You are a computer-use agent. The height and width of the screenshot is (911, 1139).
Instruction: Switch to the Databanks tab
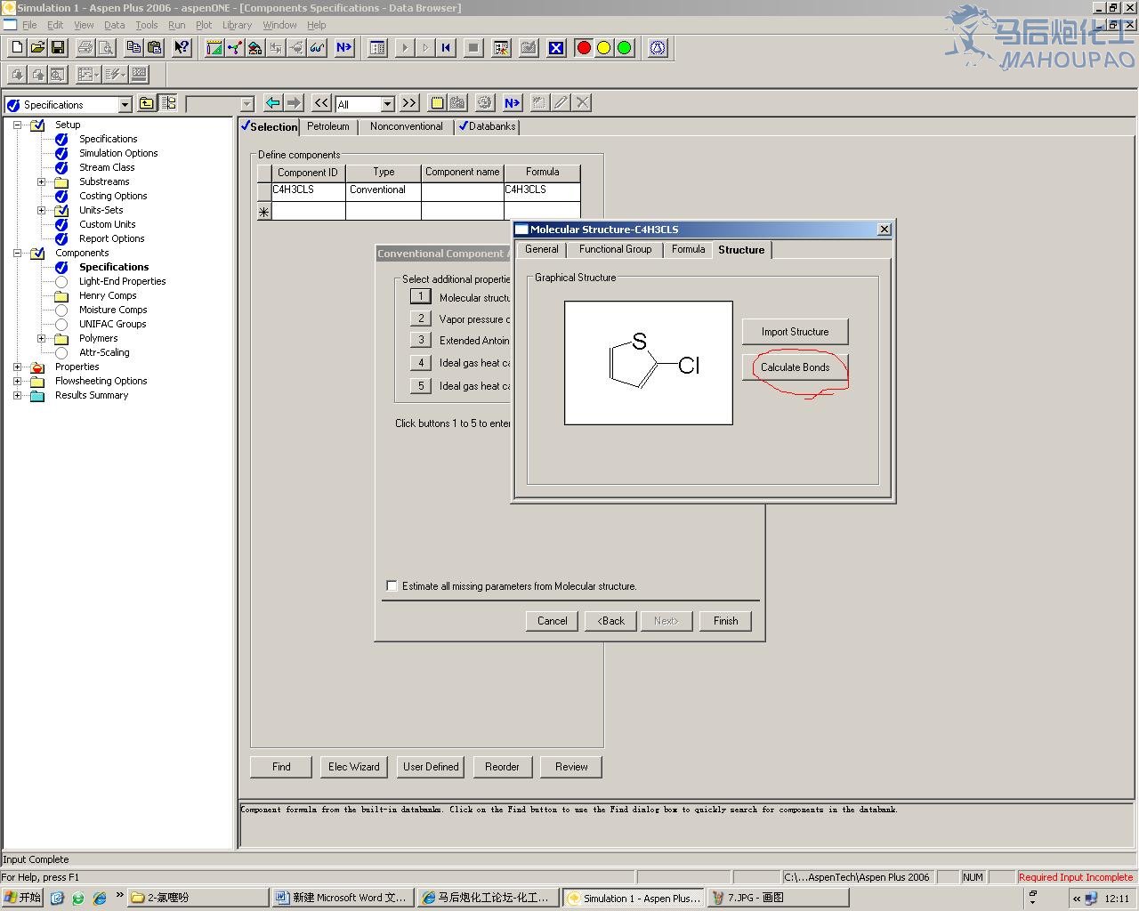click(487, 126)
